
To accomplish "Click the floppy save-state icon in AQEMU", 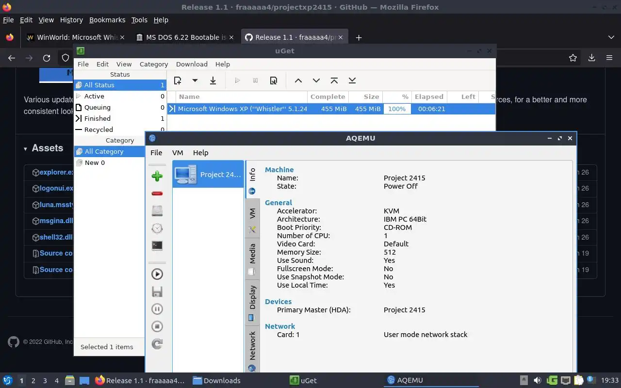I will tap(157, 291).
